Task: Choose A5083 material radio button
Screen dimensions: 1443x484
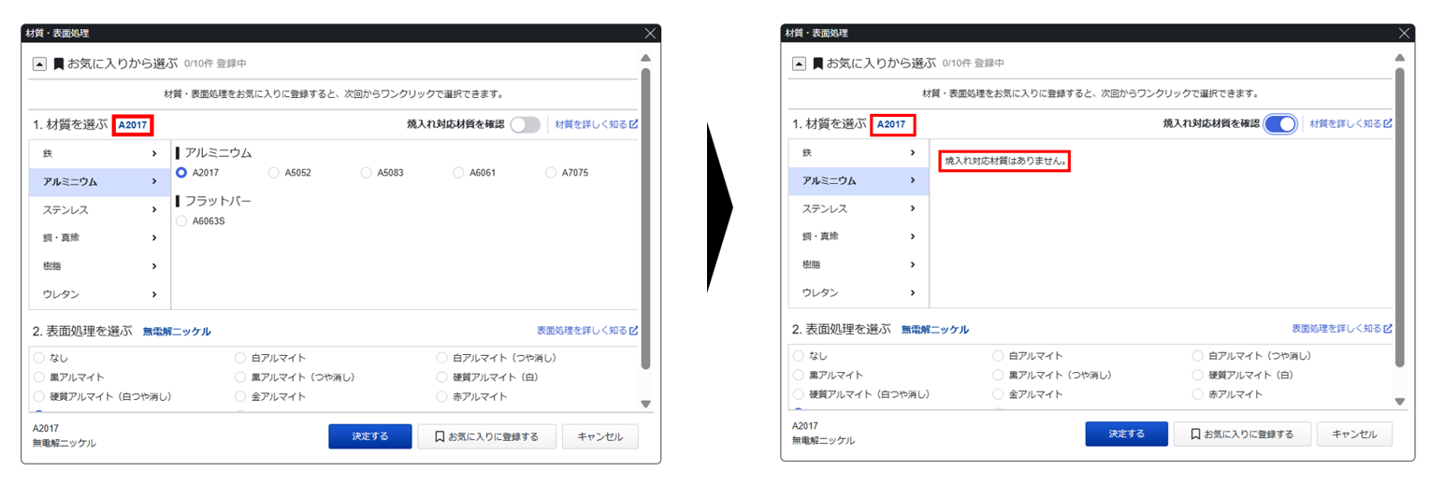Action: tap(366, 173)
